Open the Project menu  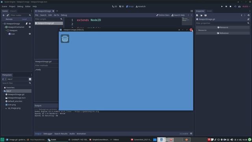tap(12, 6)
